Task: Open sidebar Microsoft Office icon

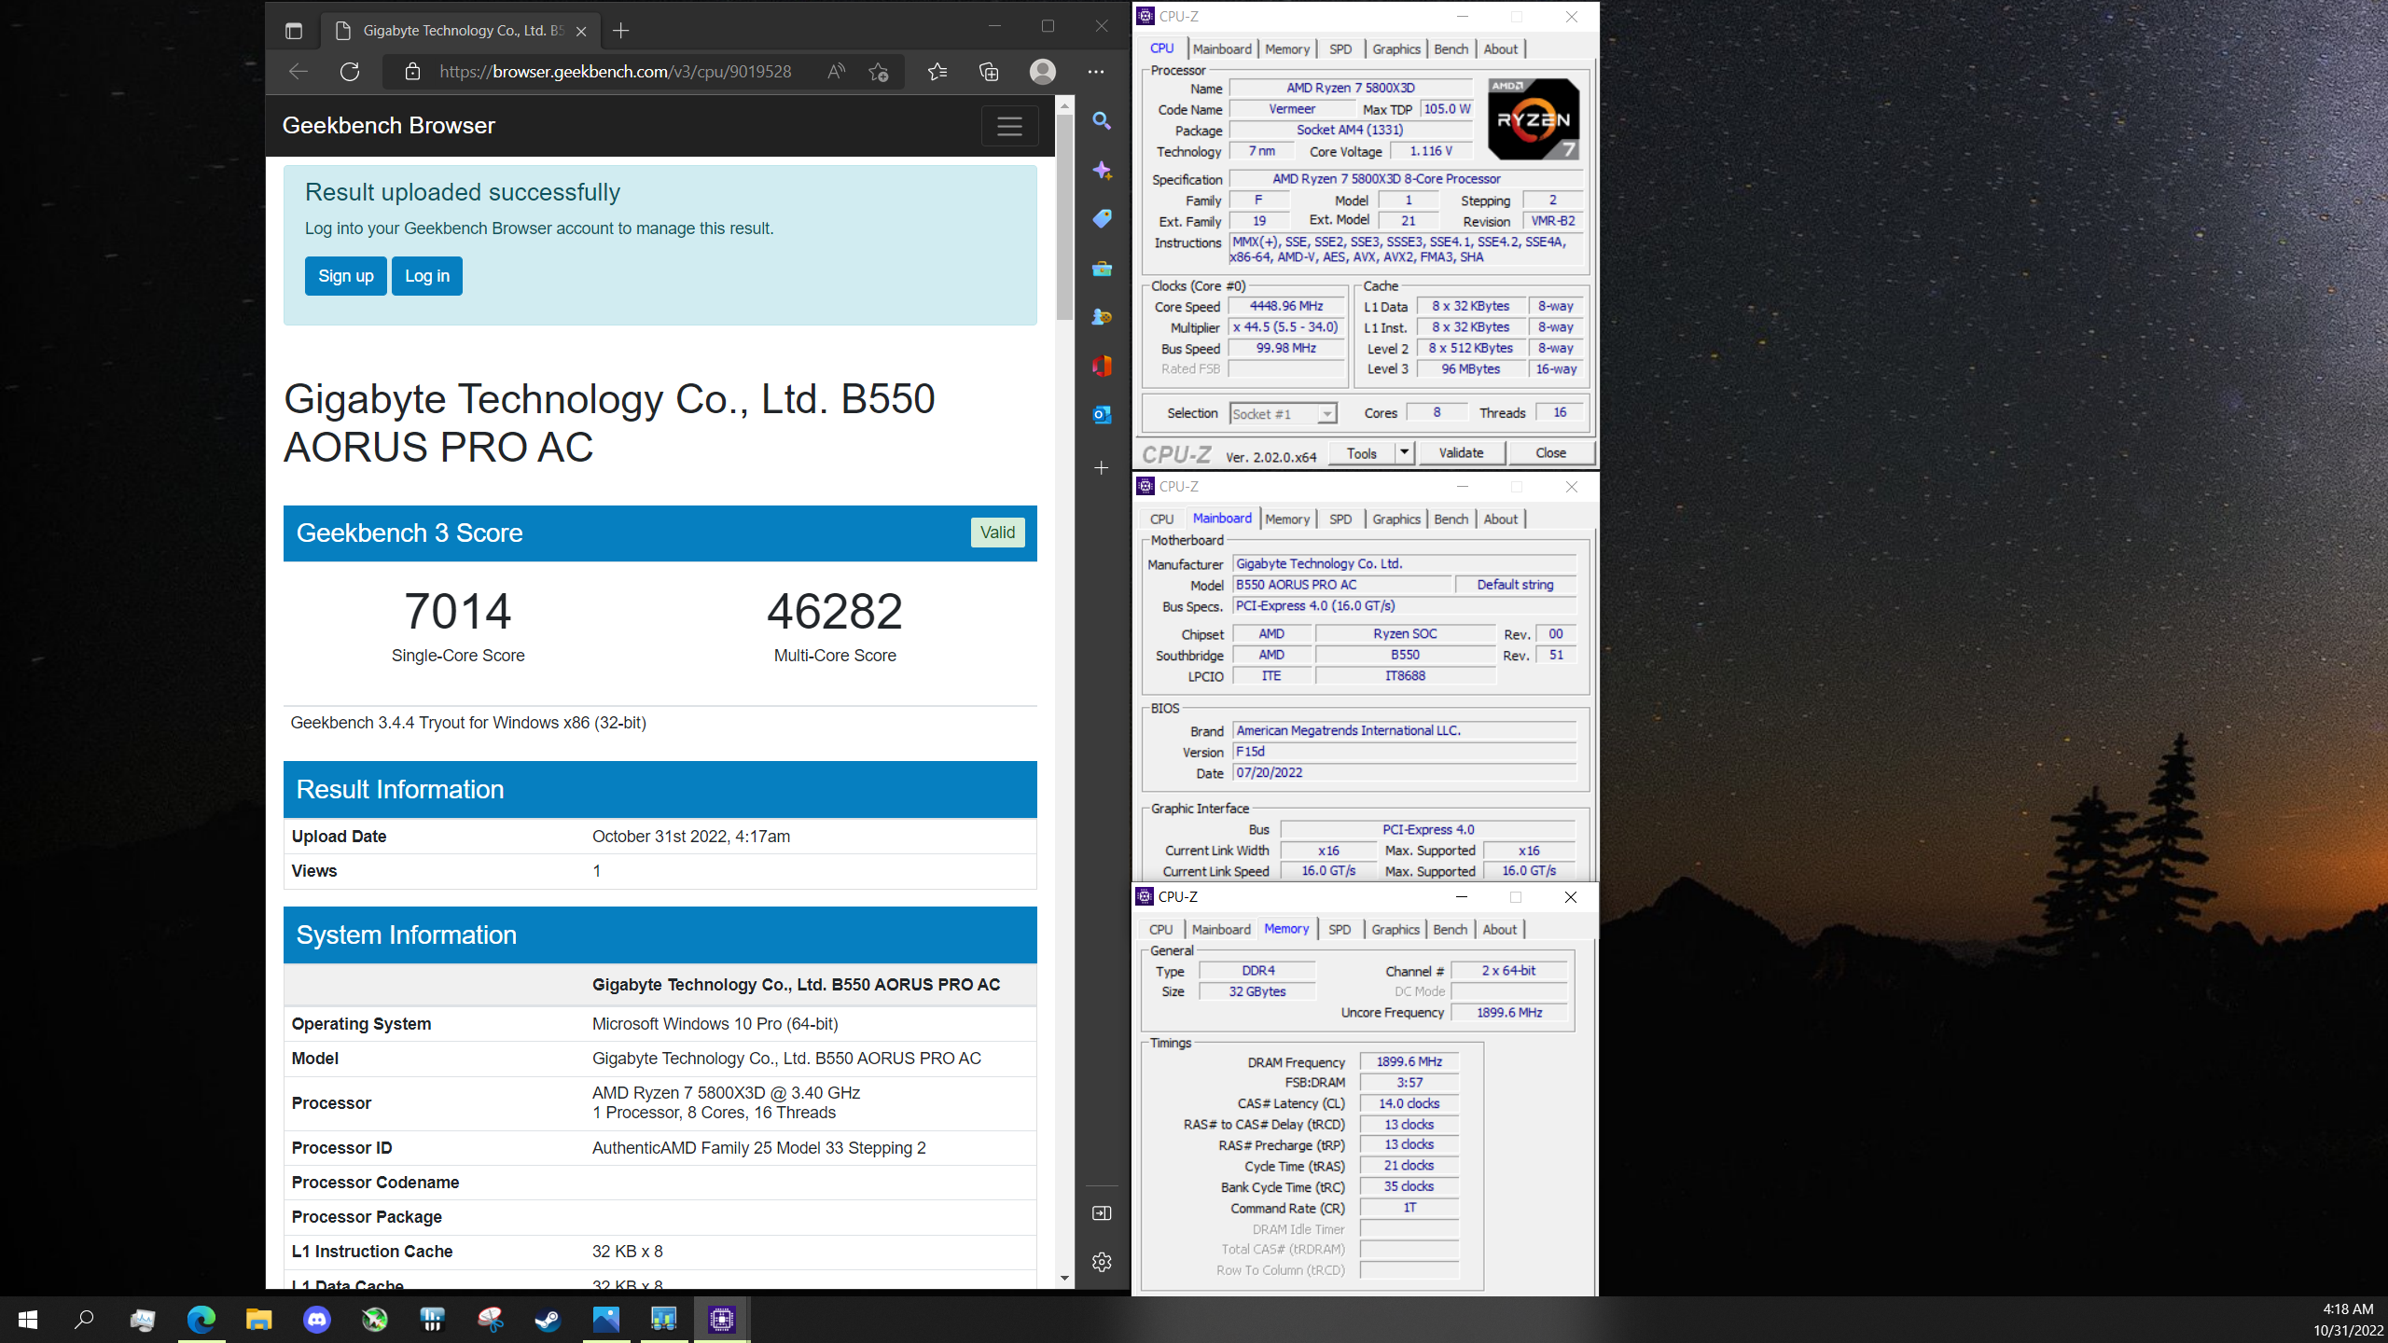Action: [1102, 366]
